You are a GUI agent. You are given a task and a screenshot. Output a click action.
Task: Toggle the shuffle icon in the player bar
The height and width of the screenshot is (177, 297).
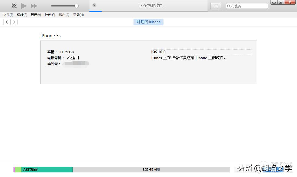pyautogui.click(x=14, y=6)
